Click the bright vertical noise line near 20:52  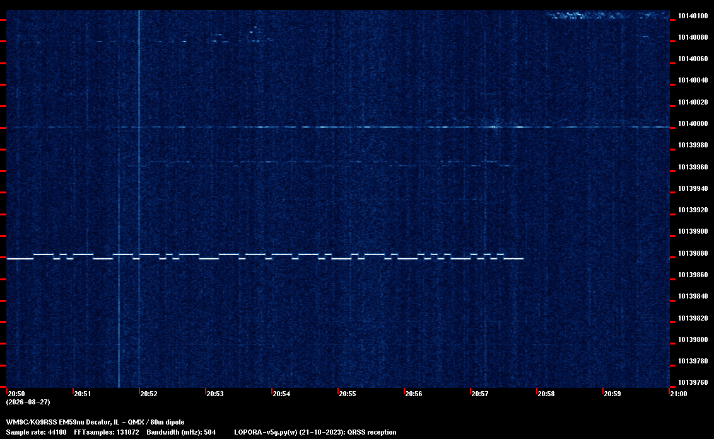coord(139,199)
